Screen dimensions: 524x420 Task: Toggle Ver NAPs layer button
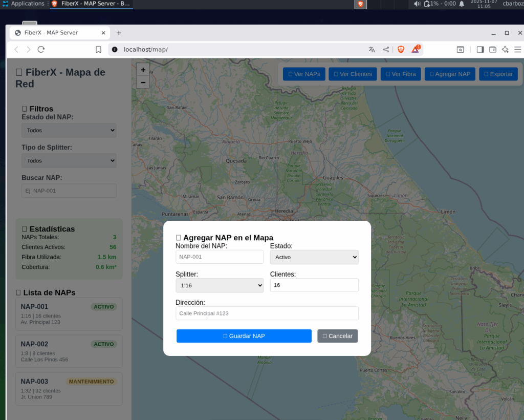(304, 74)
